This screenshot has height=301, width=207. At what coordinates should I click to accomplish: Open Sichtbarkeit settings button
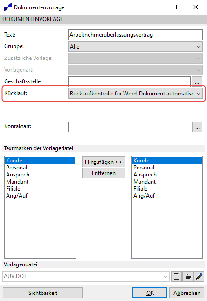(x=43, y=293)
